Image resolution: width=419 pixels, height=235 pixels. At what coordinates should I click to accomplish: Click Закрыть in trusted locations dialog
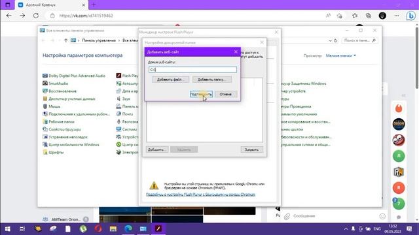coord(251,149)
